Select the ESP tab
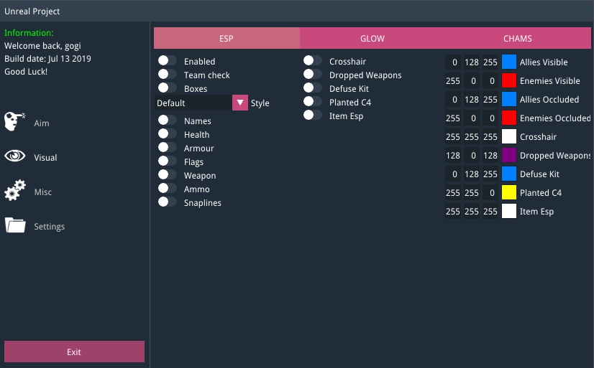The width and height of the screenshot is (594, 368). (x=227, y=38)
